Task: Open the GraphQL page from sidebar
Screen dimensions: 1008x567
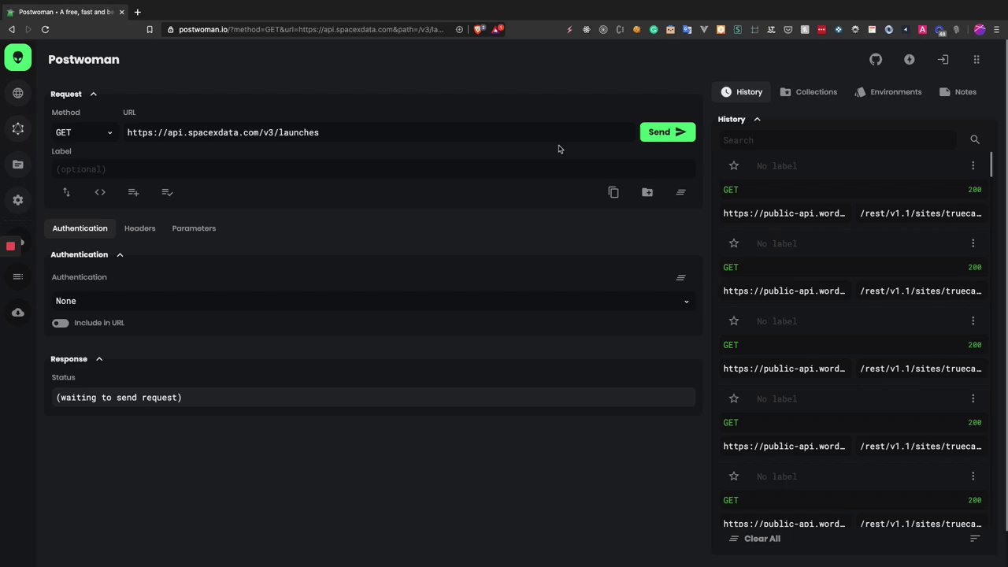Action: click(17, 128)
